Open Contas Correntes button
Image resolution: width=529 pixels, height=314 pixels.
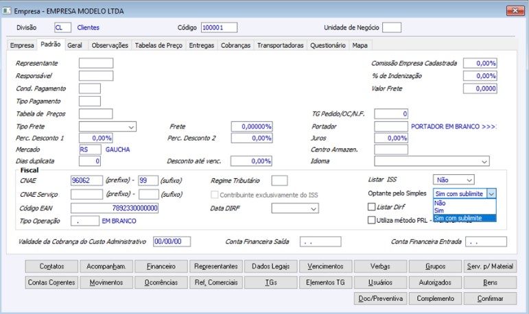pyautogui.click(x=51, y=282)
